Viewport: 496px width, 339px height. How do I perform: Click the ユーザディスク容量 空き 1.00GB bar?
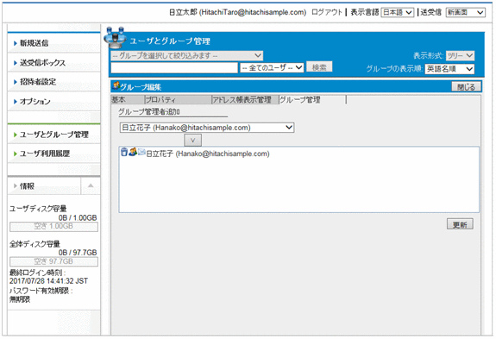53,226
